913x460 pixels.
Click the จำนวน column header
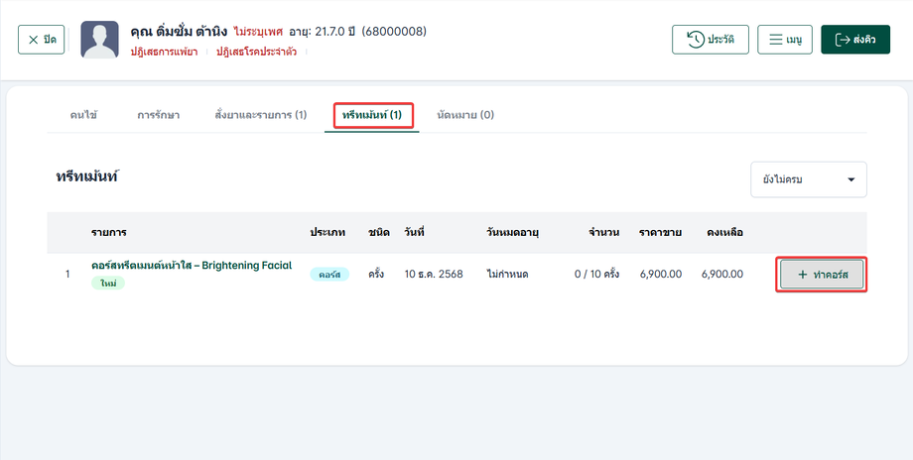[x=603, y=233]
